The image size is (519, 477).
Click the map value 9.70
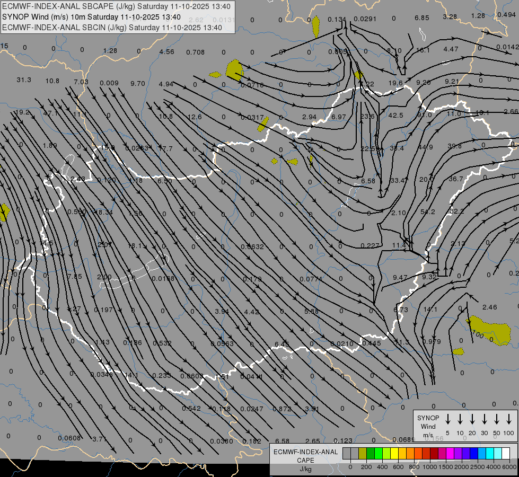point(138,83)
